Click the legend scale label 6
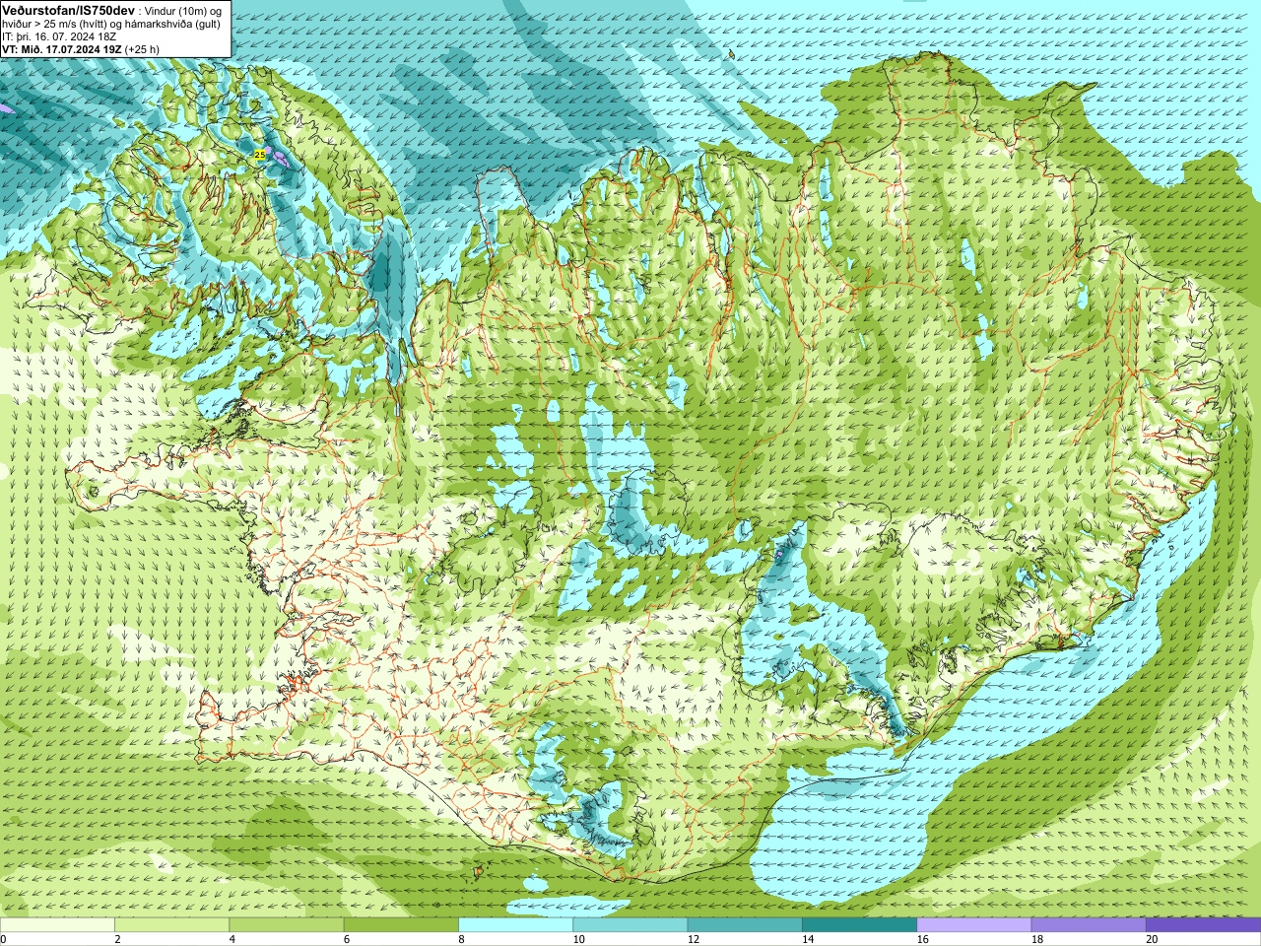 pyautogui.click(x=346, y=939)
